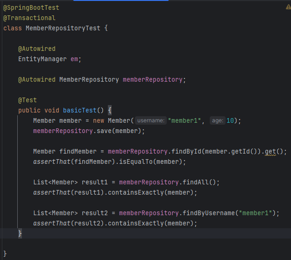
Task: Click the new keyword in Member creation
Action: click(99, 121)
